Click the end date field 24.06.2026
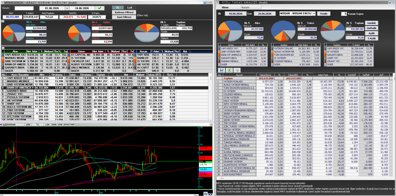The width and height of the screenshot is (396, 196). click(82, 8)
